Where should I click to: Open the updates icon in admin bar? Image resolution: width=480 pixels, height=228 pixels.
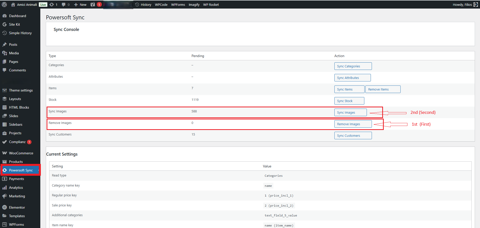52,5
